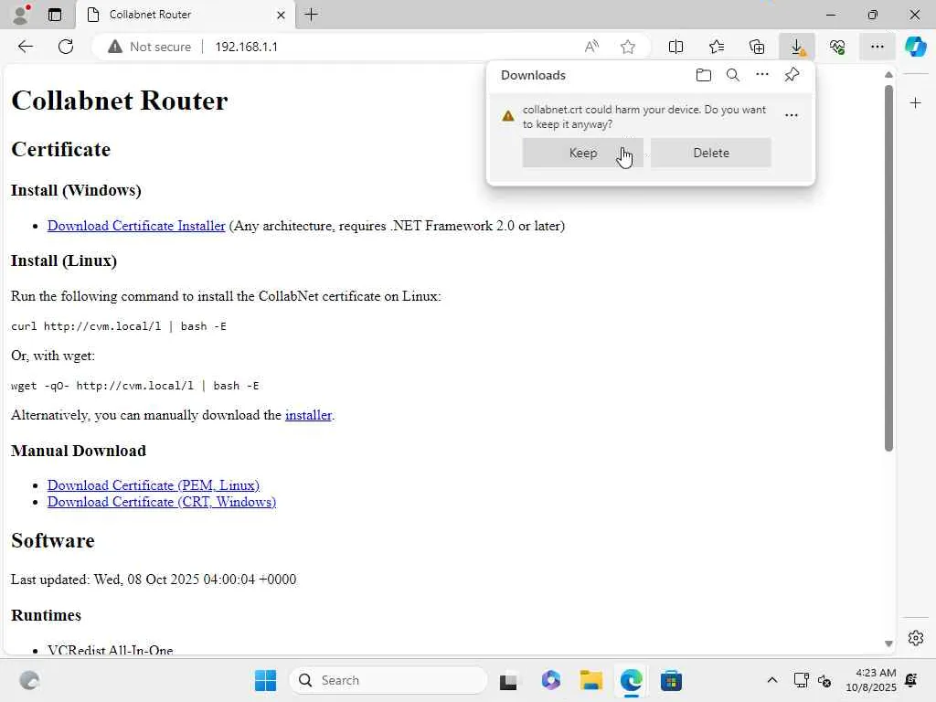Viewport: 936px width, 702px height.
Task: Search downloads with magnifier icon
Action: (x=733, y=75)
